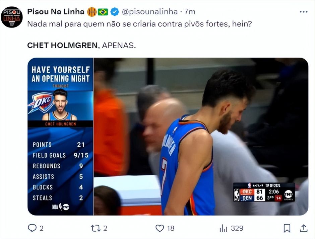This screenshot has width=315, height=239.
Task: Click the Brazil flag emoji
Action: 103,12
